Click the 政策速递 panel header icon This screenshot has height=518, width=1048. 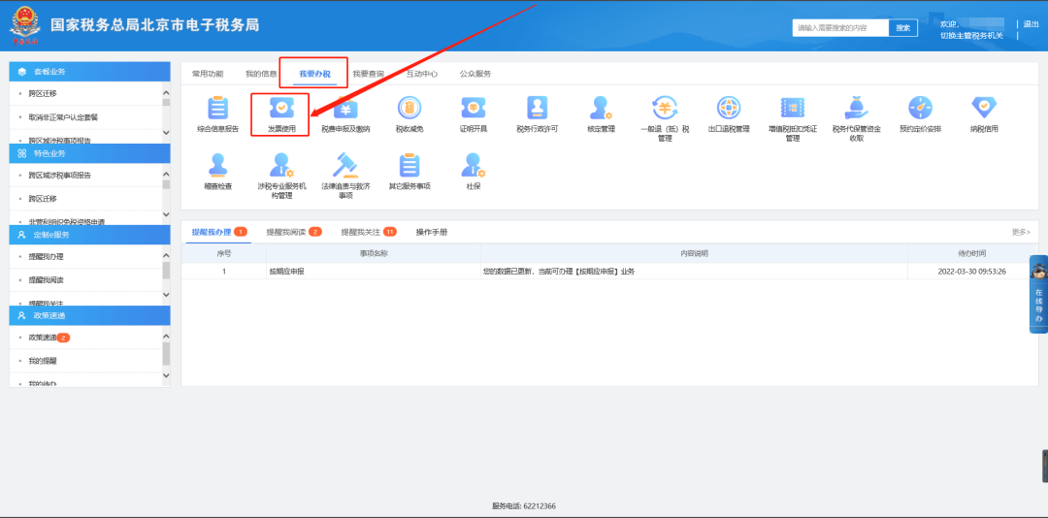(x=22, y=315)
